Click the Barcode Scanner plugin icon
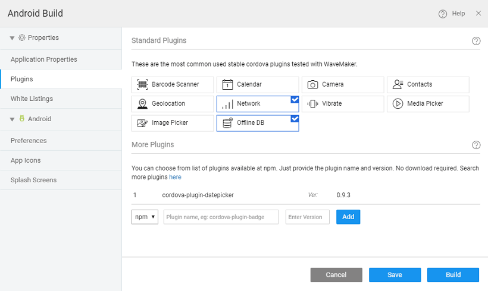 (142, 84)
